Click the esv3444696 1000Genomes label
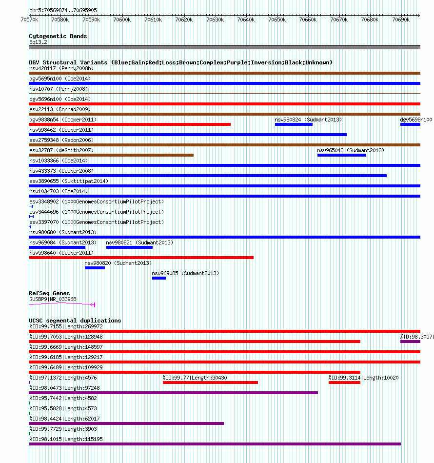Viewport: 434px width, 463px height. [x=97, y=212]
